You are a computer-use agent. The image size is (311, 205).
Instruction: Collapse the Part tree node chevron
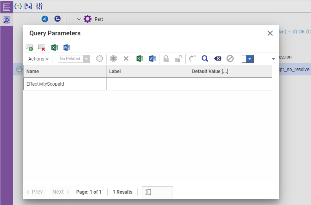pos(79,19)
